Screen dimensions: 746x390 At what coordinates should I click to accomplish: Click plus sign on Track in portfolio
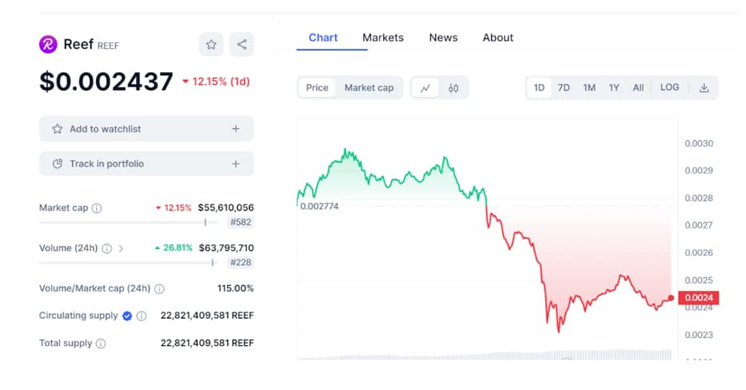tap(236, 164)
